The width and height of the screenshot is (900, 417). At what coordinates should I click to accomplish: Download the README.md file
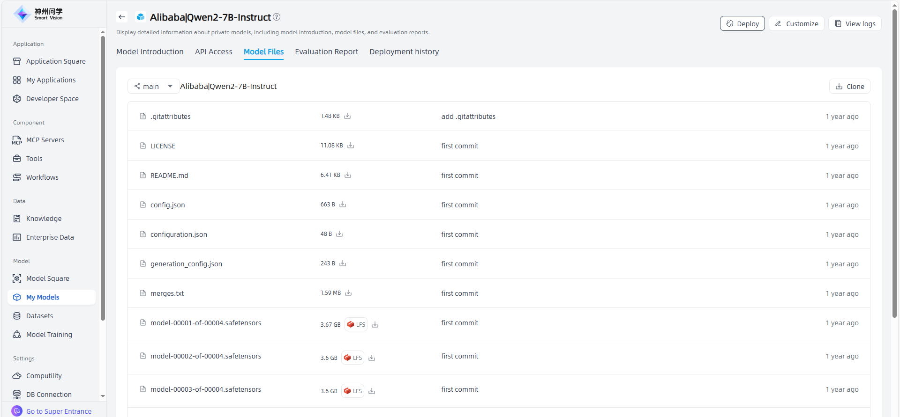tap(348, 175)
